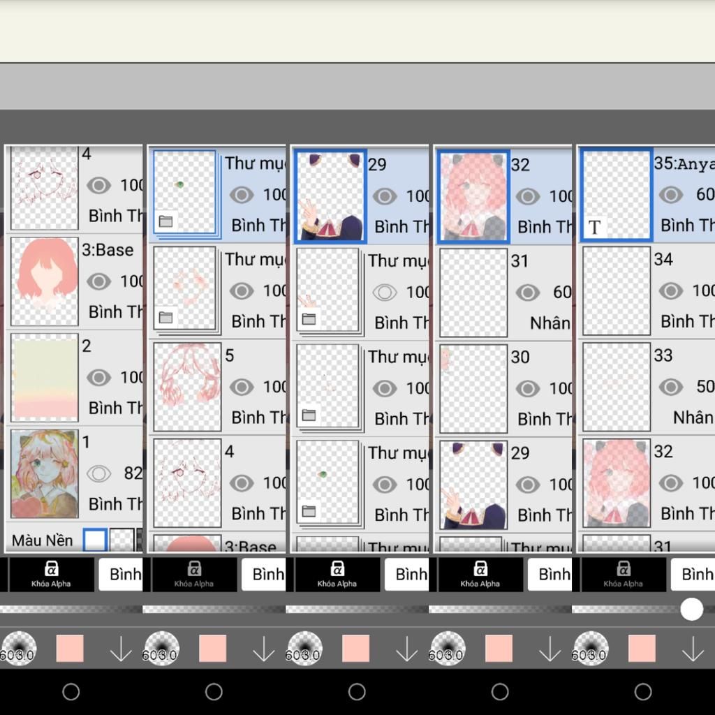Tap Khóa Alpha lock in panel with layer 35:Anya

[623, 574]
